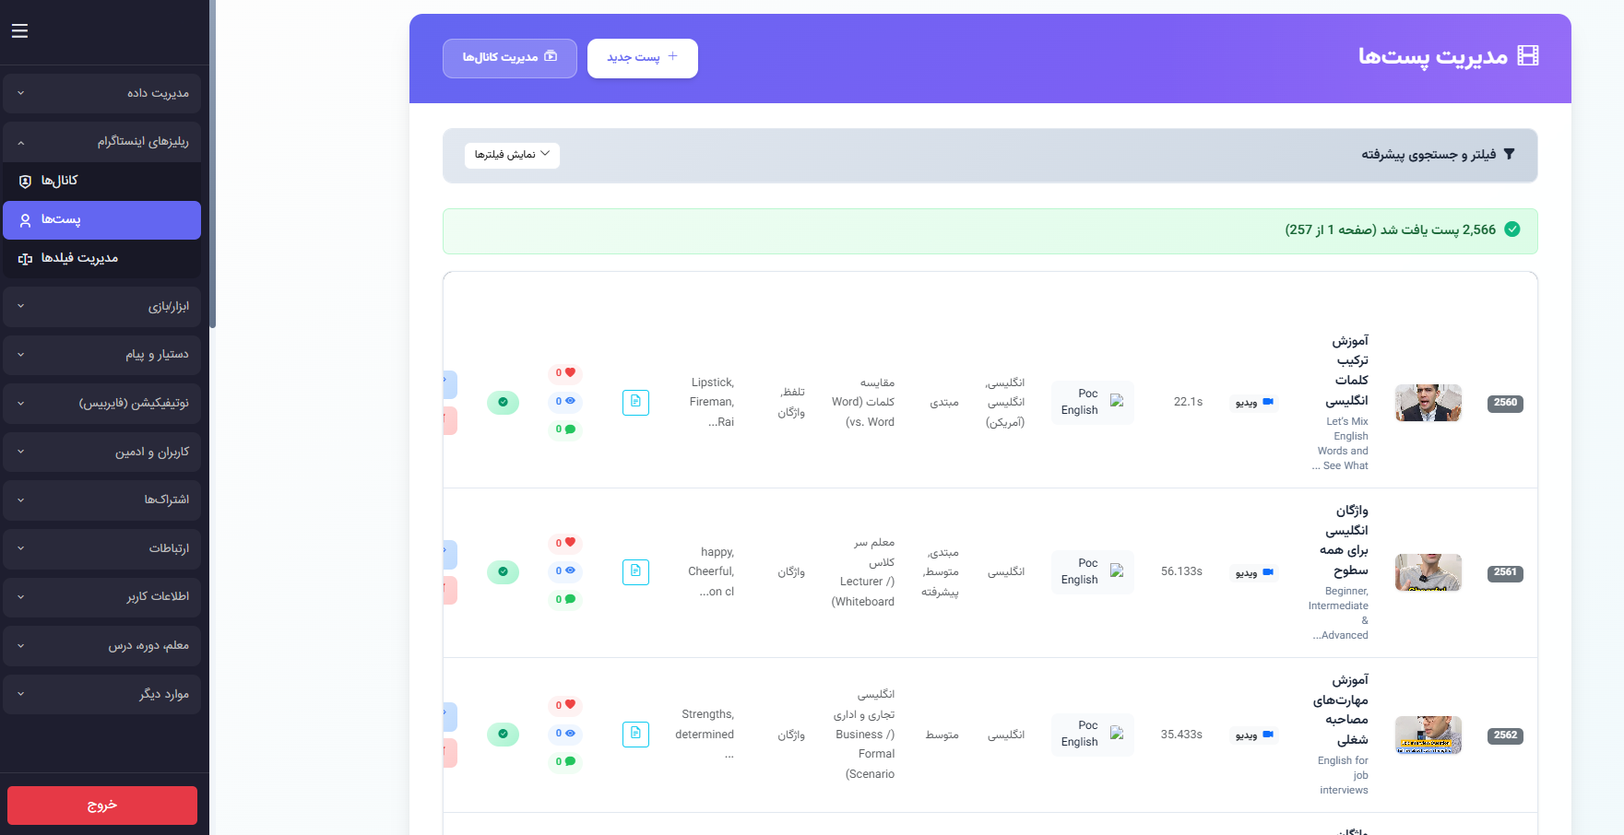The image size is (1624, 835).
Task: Click the film icon beside مدیریت پست‌ها title
Action: (1528, 56)
